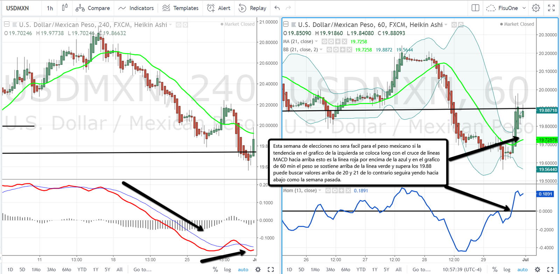Select 3Mo range on the right chart
Image resolution: width=560 pixels, height=274 pixels.
pos(330,269)
